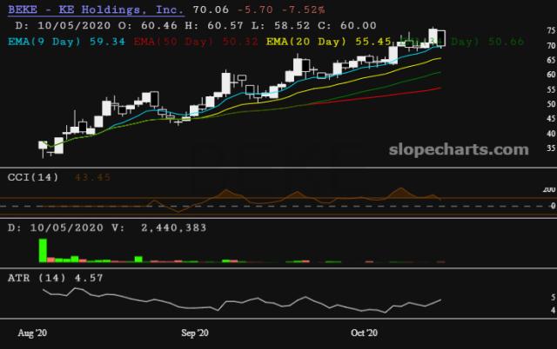Open the BEKE - KE Holdings, Inc. title link
The image size is (557, 349).
95,10
